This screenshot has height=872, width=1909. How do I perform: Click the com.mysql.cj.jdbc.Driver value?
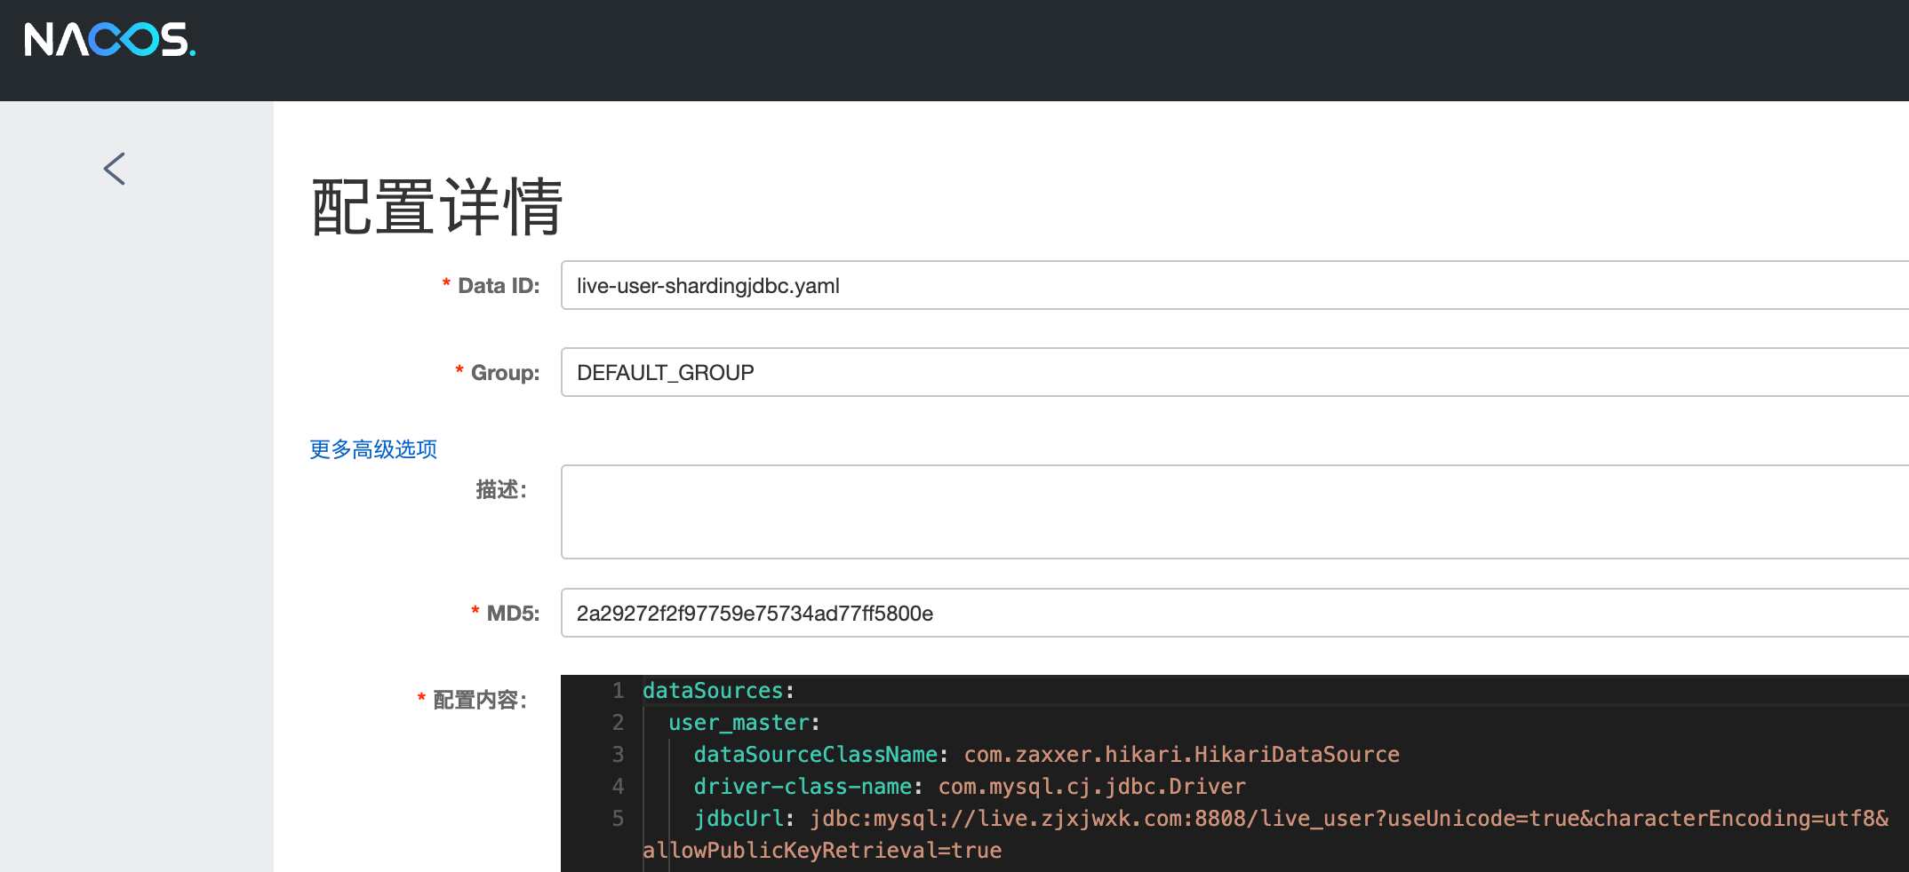[x=1091, y=787]
